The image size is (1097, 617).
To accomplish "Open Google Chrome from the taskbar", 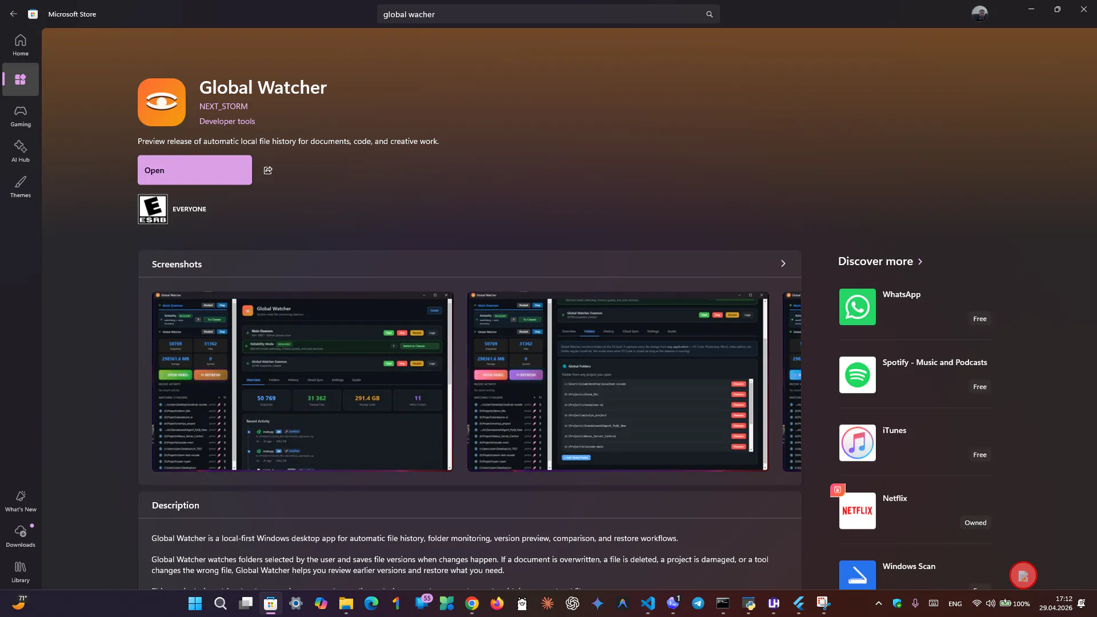I will (x=472, y=603).
